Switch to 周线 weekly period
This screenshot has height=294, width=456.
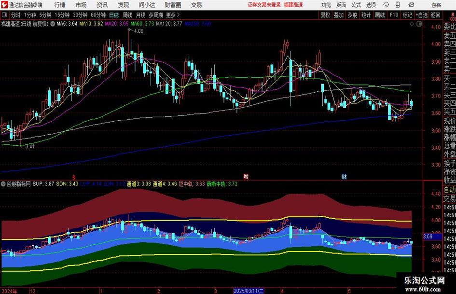pos(127,15)
